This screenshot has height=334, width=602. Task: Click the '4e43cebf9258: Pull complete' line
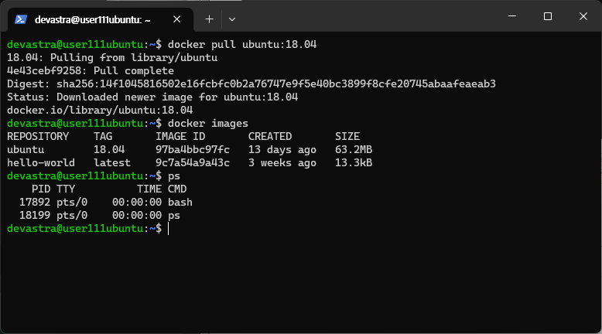click(x=91, y=70)
